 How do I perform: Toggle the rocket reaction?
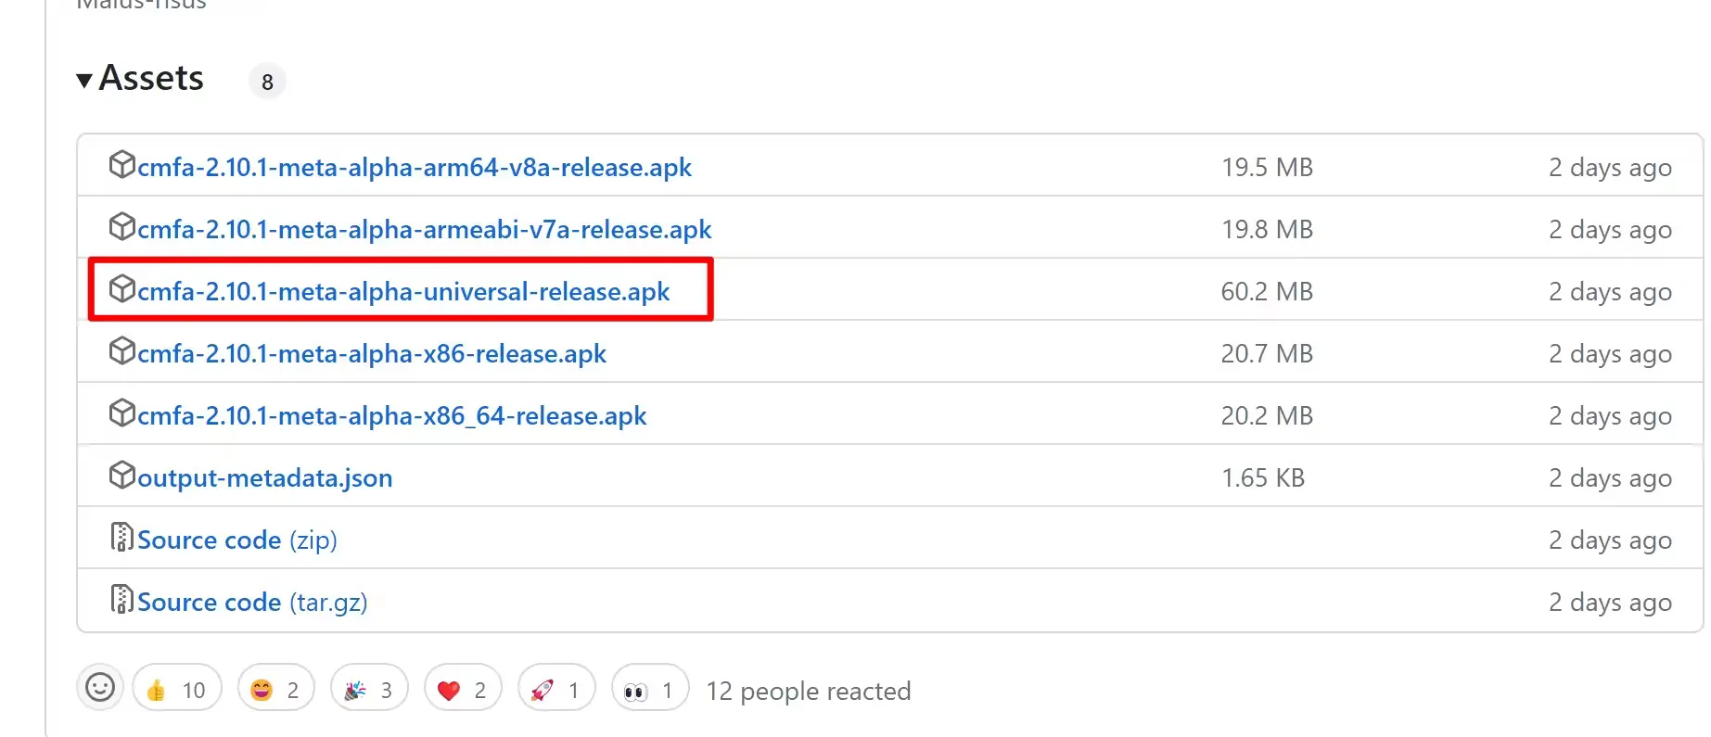pos(556,690)
